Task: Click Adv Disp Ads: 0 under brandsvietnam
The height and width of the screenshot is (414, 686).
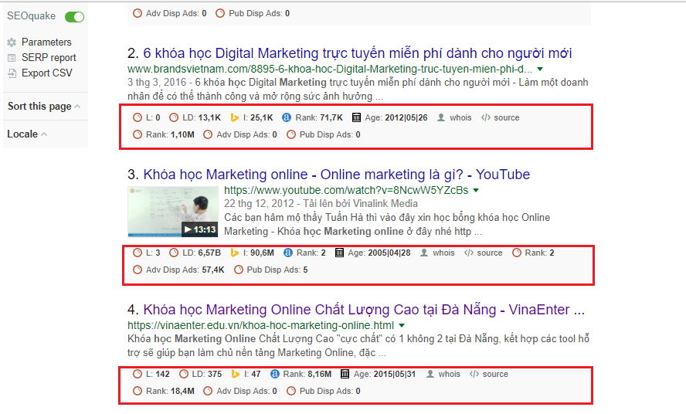Action: (240, 134)
